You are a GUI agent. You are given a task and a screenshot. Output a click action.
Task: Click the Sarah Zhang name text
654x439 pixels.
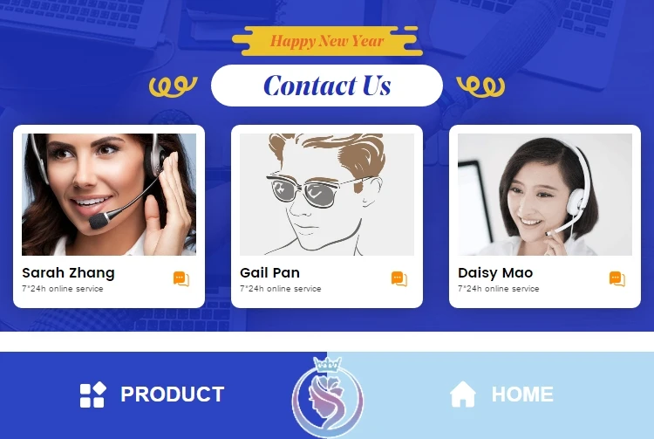[x=68, y=273]
